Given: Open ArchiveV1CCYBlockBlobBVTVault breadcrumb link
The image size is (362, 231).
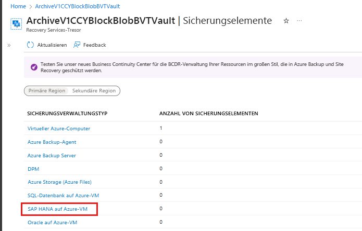Looking at the screenshot, I should pos(78,6).
